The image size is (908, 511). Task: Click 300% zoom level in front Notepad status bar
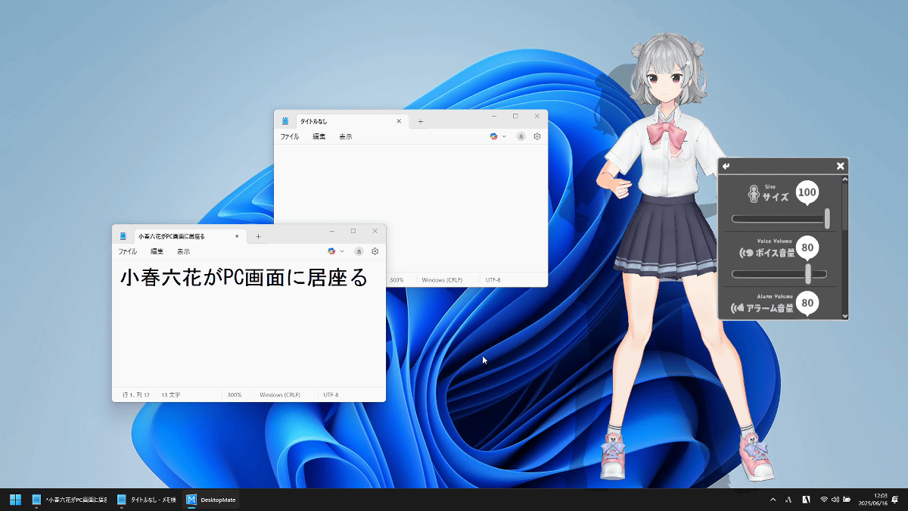pos(235,395)
